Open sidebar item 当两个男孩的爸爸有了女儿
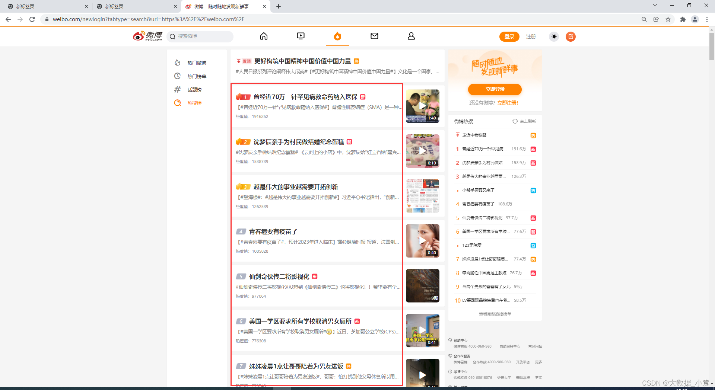The height and width of the screenshot is (390, 715). pyautogui.click(x=486, y=287)
